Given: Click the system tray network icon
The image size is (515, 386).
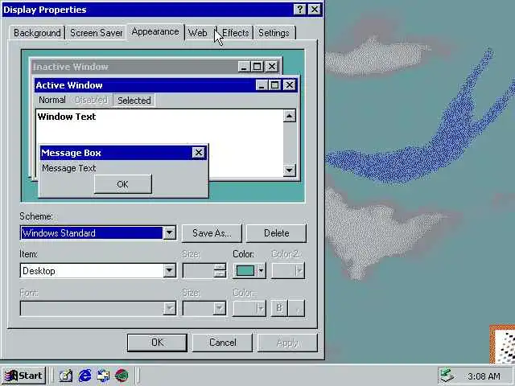Looking at the screenshot, I should click(447, 376).
